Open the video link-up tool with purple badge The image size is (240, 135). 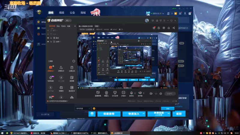pos(51,79)
